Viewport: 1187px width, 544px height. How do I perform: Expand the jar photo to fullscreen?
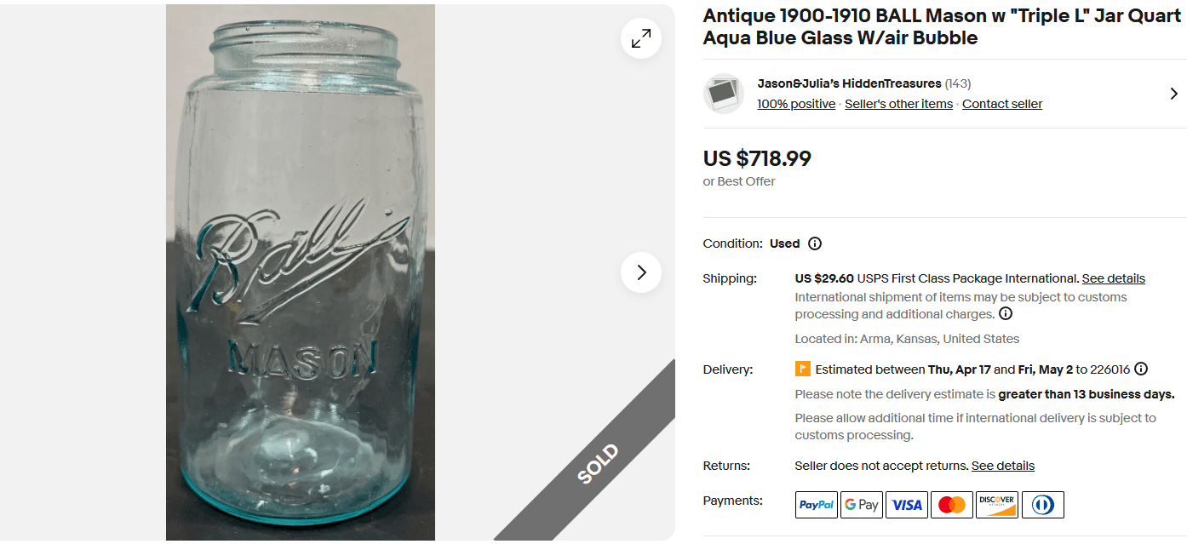click(x=641, y=38)
